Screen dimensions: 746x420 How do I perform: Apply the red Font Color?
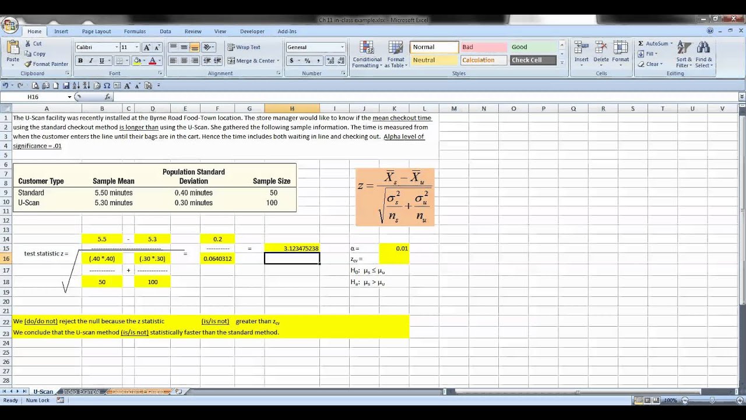click(x=153, y=61)
